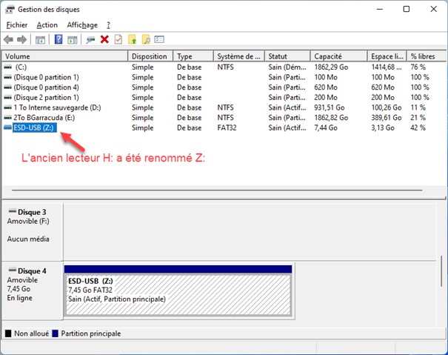Select the ESD-USB partition block on Disque 4
The width and height of the screenshot is (448, 355).
tap(178, 293)
